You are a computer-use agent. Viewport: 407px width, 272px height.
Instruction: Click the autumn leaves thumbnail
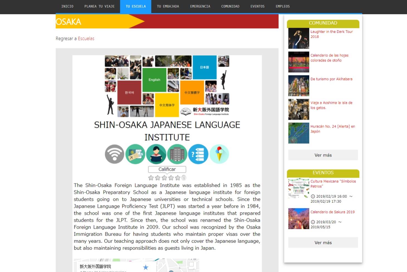click(299, 62)
